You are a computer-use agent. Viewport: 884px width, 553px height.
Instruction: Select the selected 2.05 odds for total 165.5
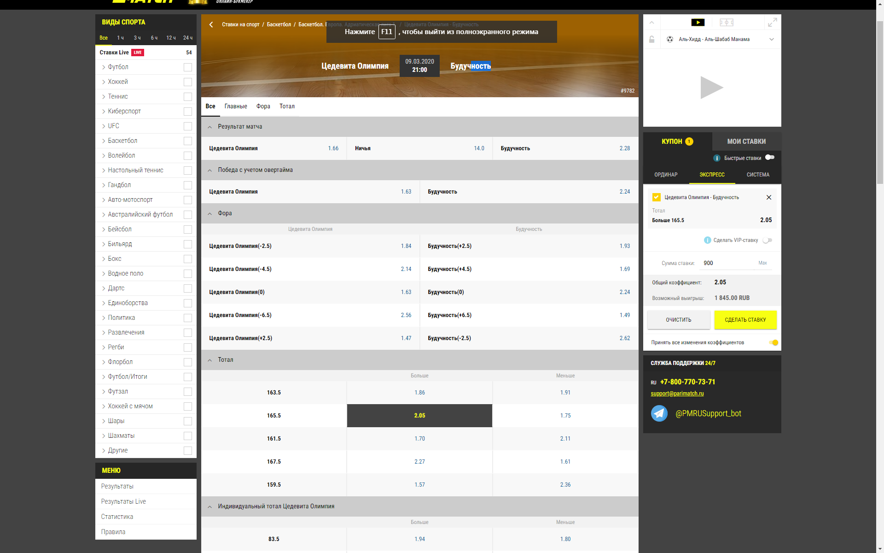tap(419, 416)
